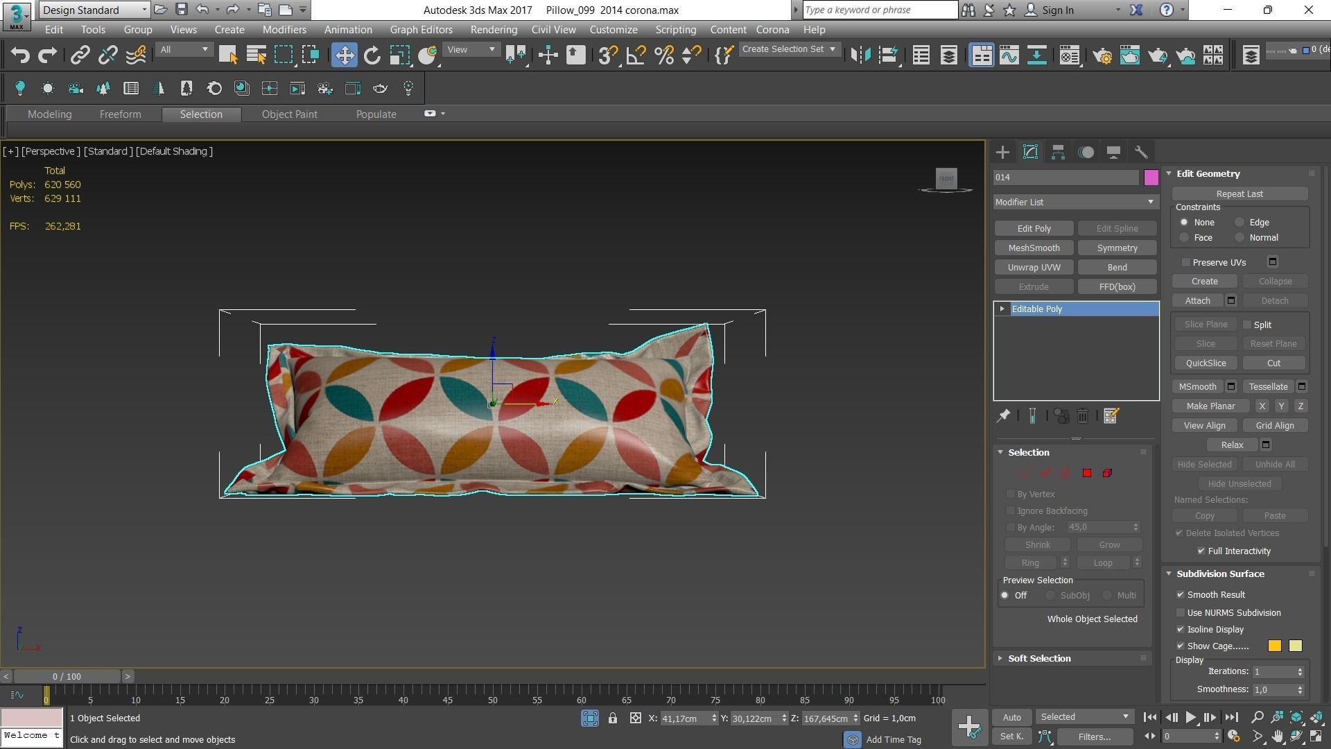The width and height of the screenshot is (1331, 749).
Task: Activate the Select and Uniform Scale tool
Action: pyautogui.click(x=400, y=55)
